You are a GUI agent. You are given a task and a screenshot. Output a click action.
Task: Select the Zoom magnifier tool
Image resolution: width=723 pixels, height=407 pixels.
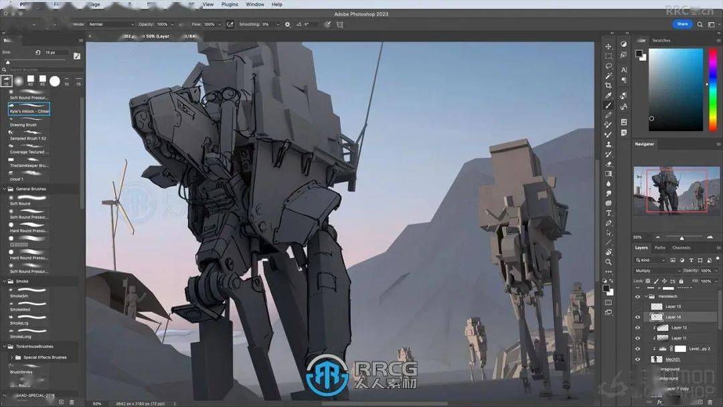(609, 262)
